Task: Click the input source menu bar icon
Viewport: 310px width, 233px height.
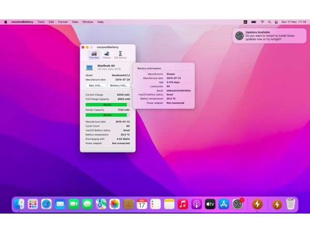Action: click(246, 22)
